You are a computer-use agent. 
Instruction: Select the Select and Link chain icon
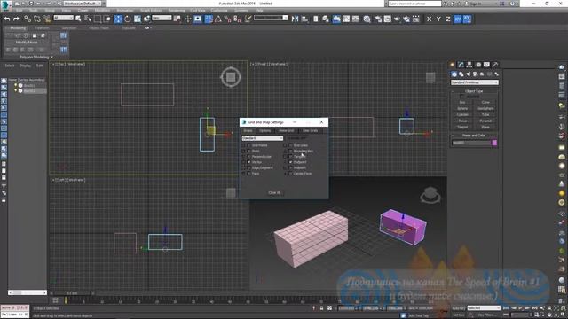[28, 19]
